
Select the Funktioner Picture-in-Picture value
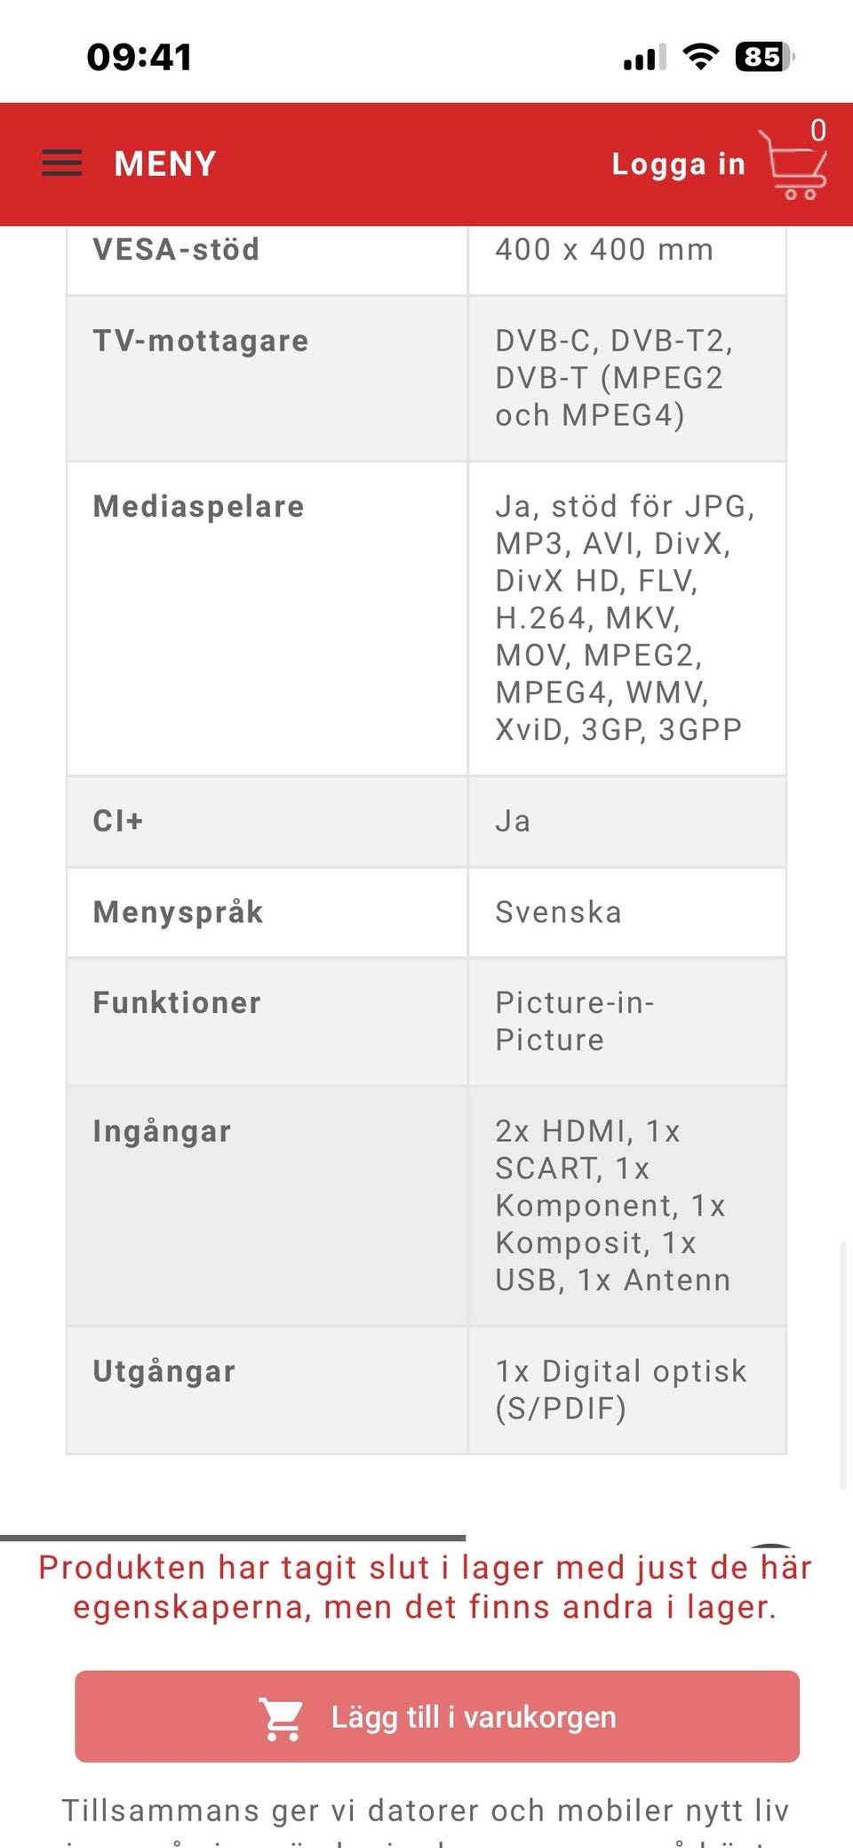575,1021
